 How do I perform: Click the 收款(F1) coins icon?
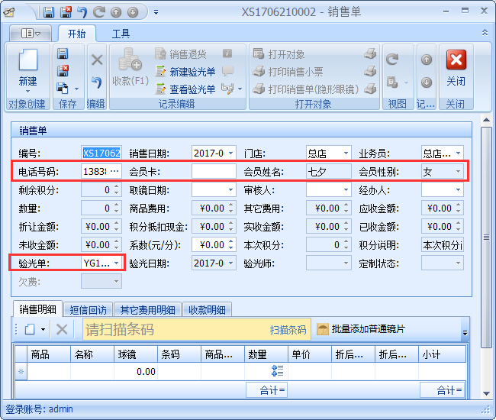[x=130, y=60]
